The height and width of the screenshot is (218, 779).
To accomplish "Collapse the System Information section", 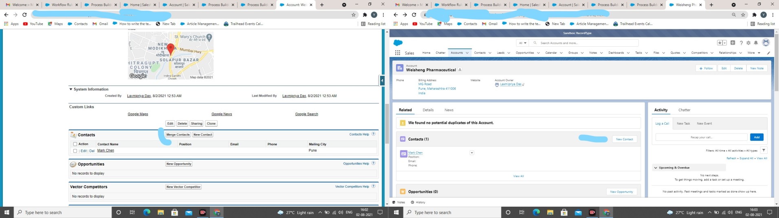I will click(70, 89).
